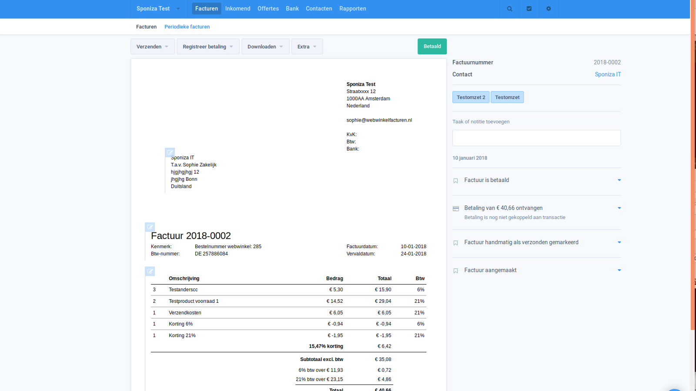Toggle the Testomzet tag
Screen dimensions: 696x391
(507, 97)
